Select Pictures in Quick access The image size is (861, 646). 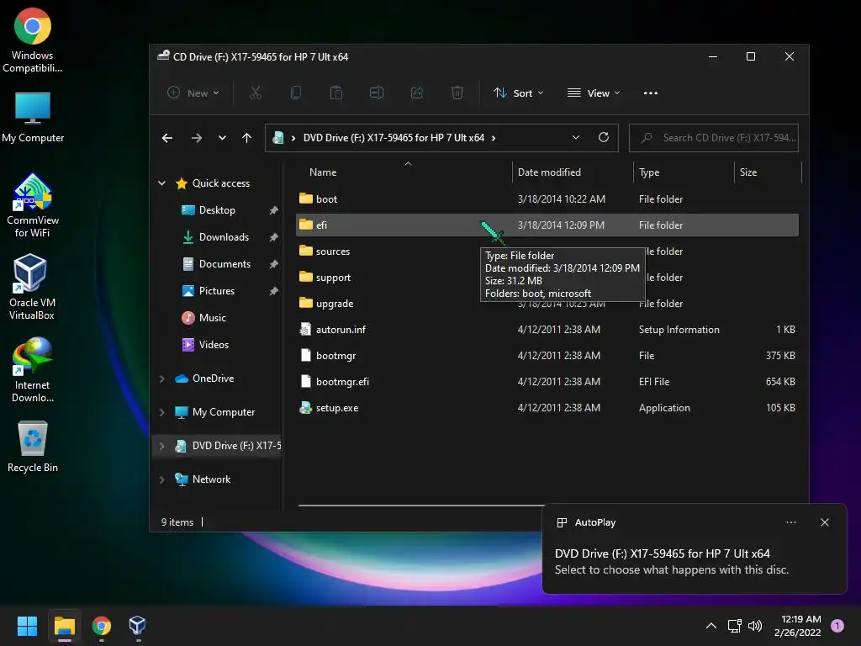click(x=217, y=291)
